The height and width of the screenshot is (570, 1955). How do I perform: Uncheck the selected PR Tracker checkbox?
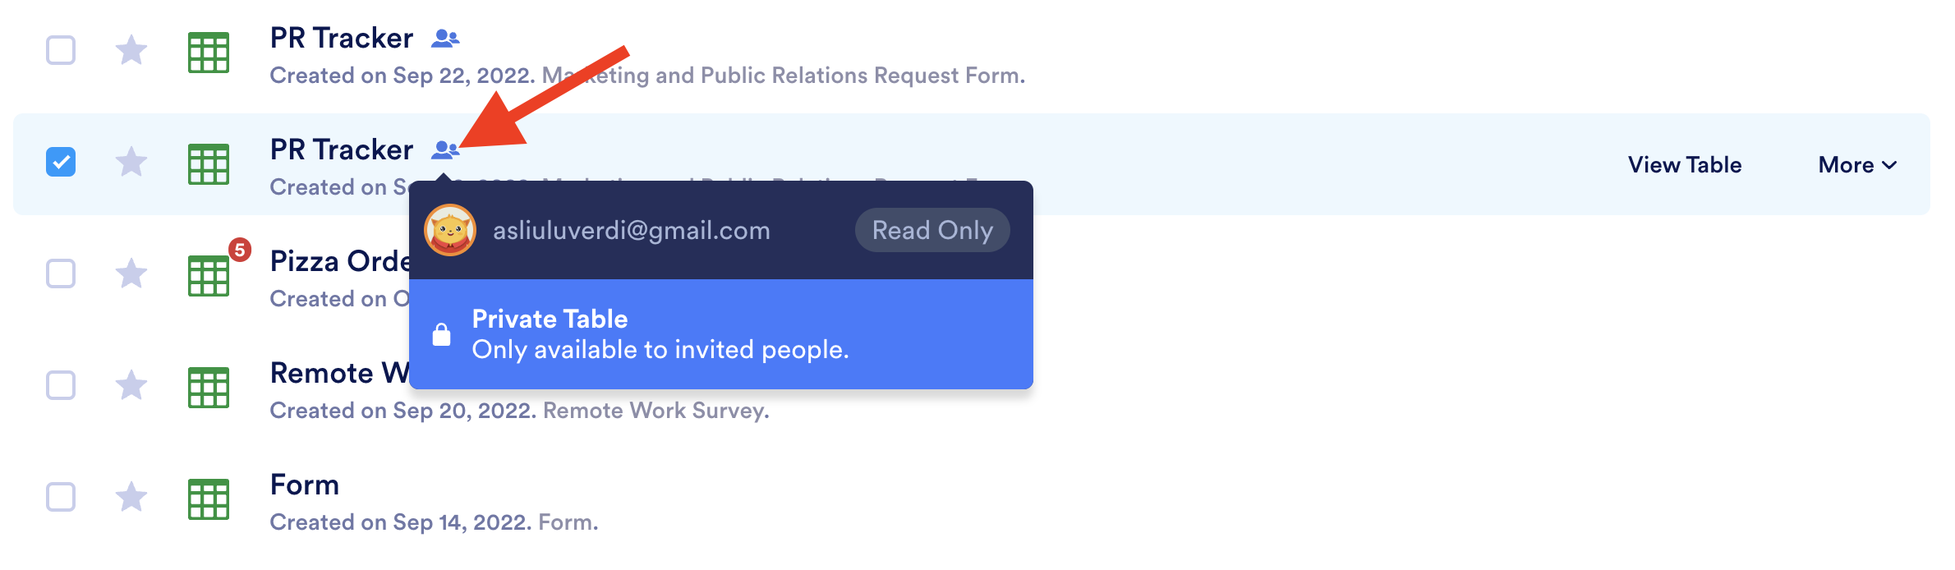pos(61,162)
